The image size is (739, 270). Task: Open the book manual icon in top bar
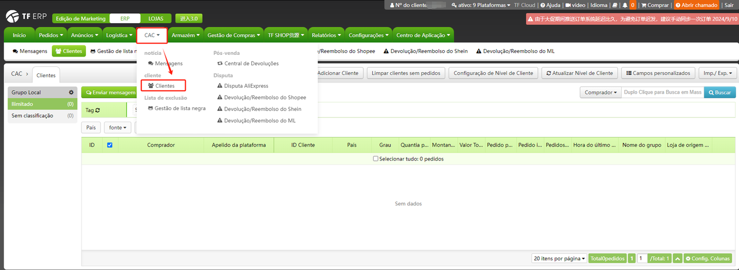point(615,5)
